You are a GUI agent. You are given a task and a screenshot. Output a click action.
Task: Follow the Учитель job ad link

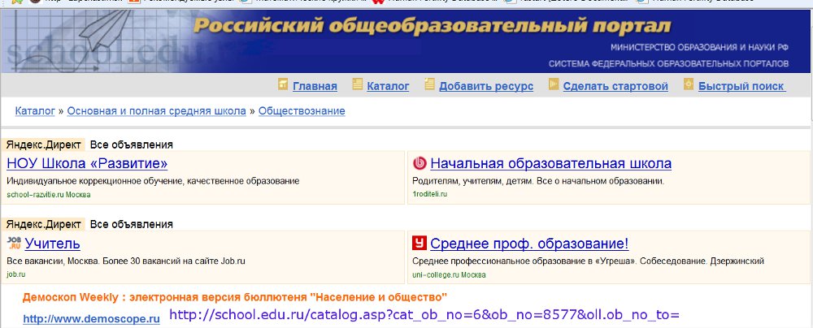point(52,244)
